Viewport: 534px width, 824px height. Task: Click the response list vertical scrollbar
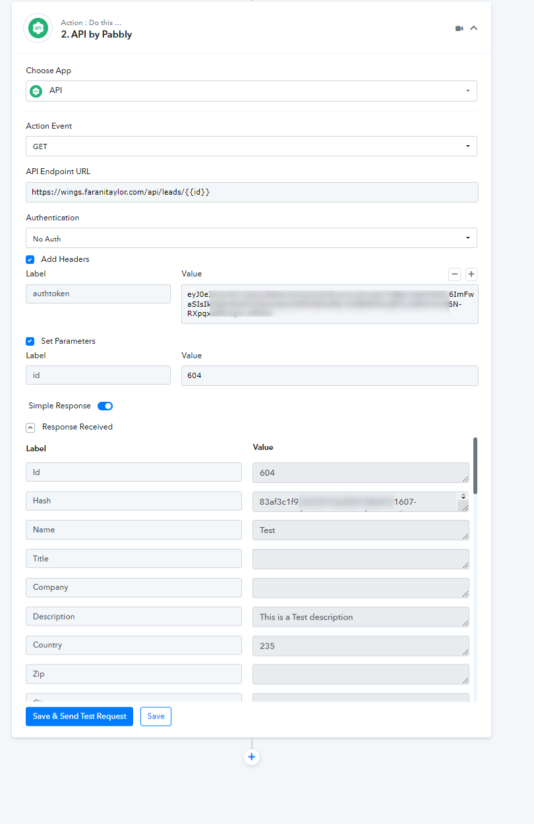[475, 466]
